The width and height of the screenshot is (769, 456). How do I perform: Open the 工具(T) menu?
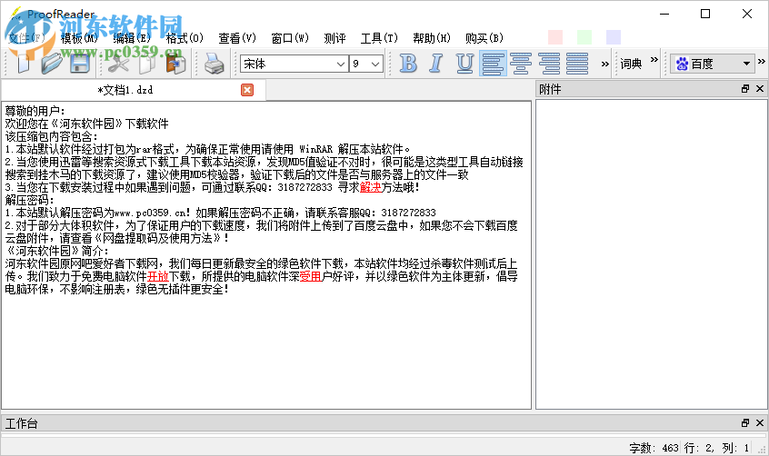tap(379, 38)
